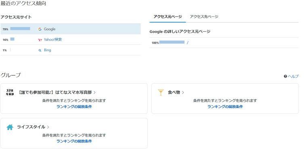Click the "/" access source page path

pos(187,43)
